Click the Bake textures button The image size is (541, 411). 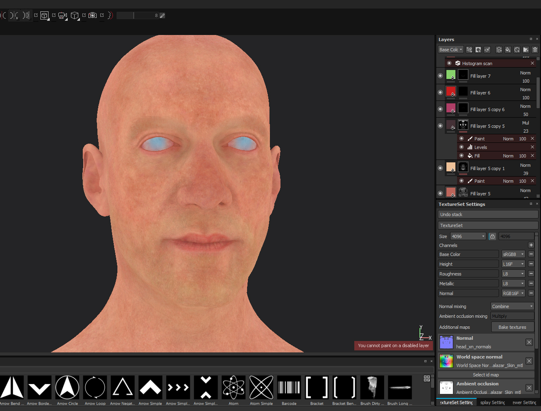512,327
